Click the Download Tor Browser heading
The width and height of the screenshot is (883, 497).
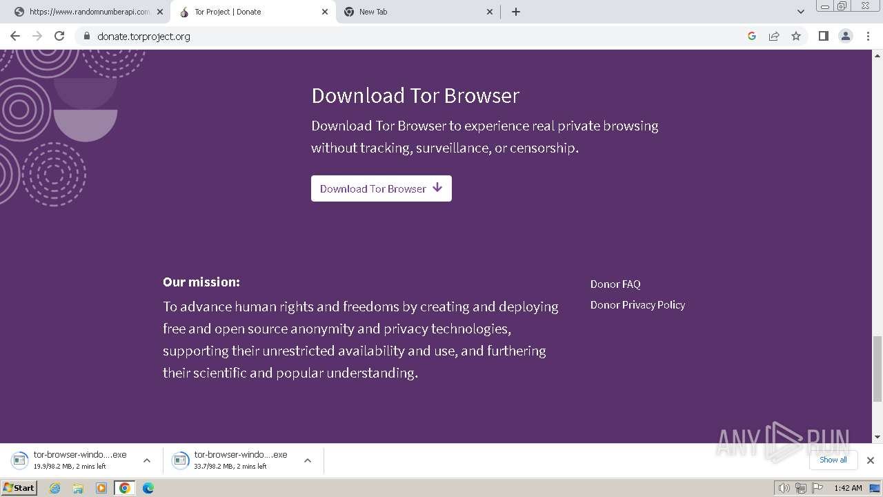pyautogui.click(x=415, y=95)
